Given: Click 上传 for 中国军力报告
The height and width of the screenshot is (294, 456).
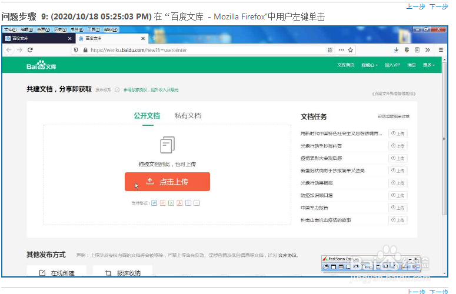Looking at the screenshot, I should tap(398, 208).
